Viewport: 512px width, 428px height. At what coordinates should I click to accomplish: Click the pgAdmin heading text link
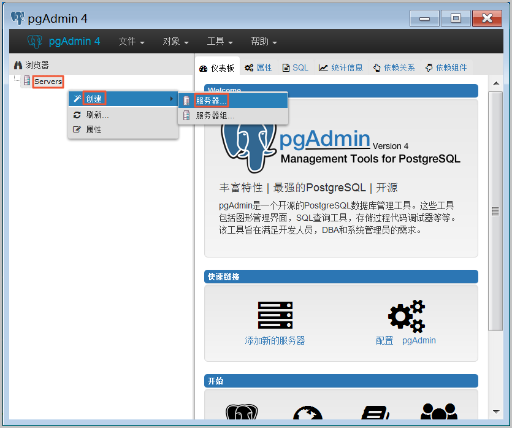click(x=324, y=139)
